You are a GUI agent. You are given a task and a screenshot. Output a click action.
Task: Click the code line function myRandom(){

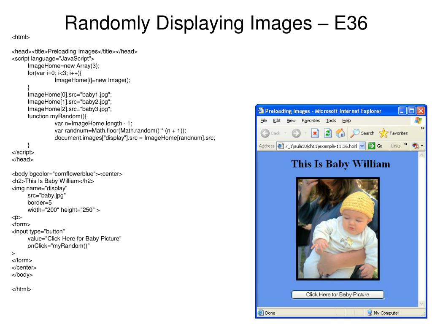[57, 116]
